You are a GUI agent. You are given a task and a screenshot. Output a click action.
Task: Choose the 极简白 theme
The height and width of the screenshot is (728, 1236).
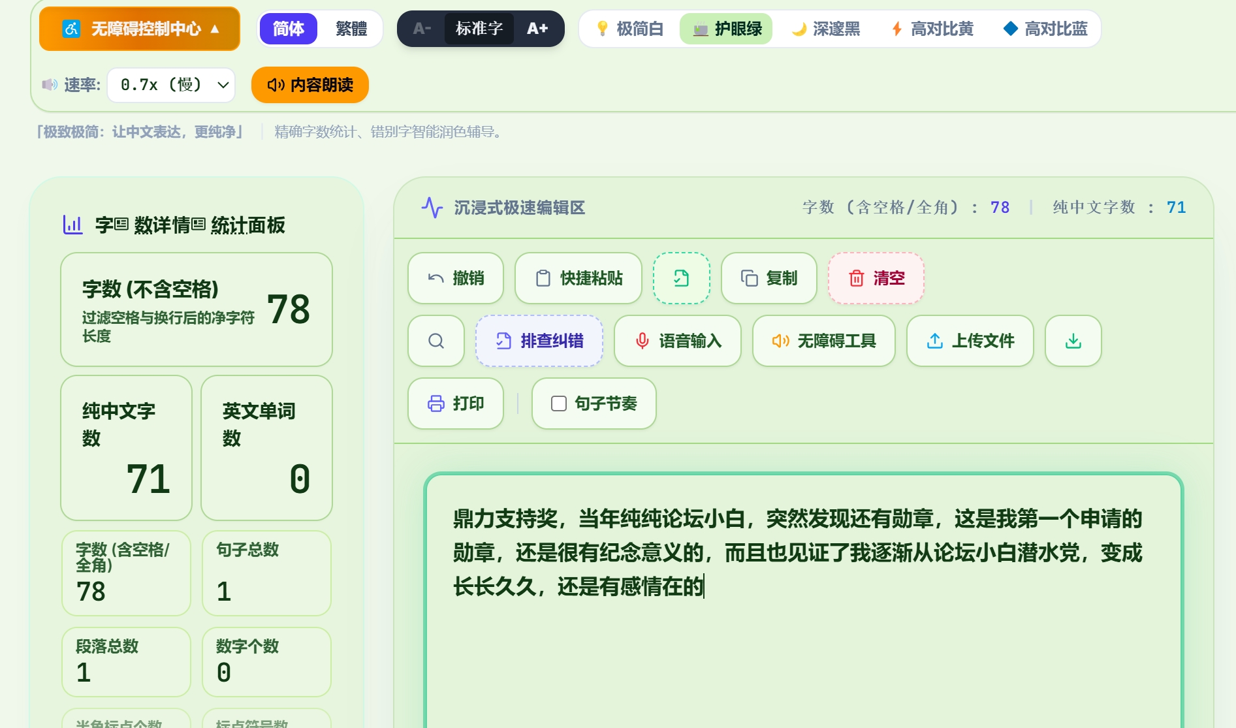click(x=629, y=29)
